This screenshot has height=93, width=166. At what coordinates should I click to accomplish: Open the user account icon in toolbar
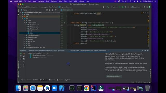tap(104, 7)
